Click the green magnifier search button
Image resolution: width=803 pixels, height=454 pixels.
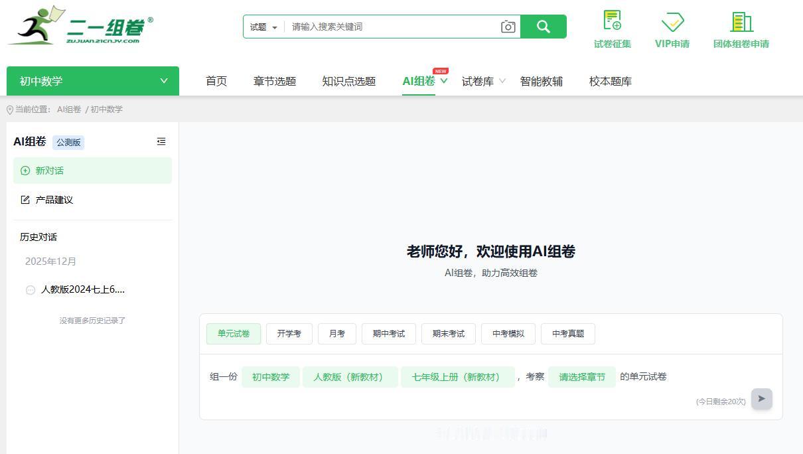[544, 27]
